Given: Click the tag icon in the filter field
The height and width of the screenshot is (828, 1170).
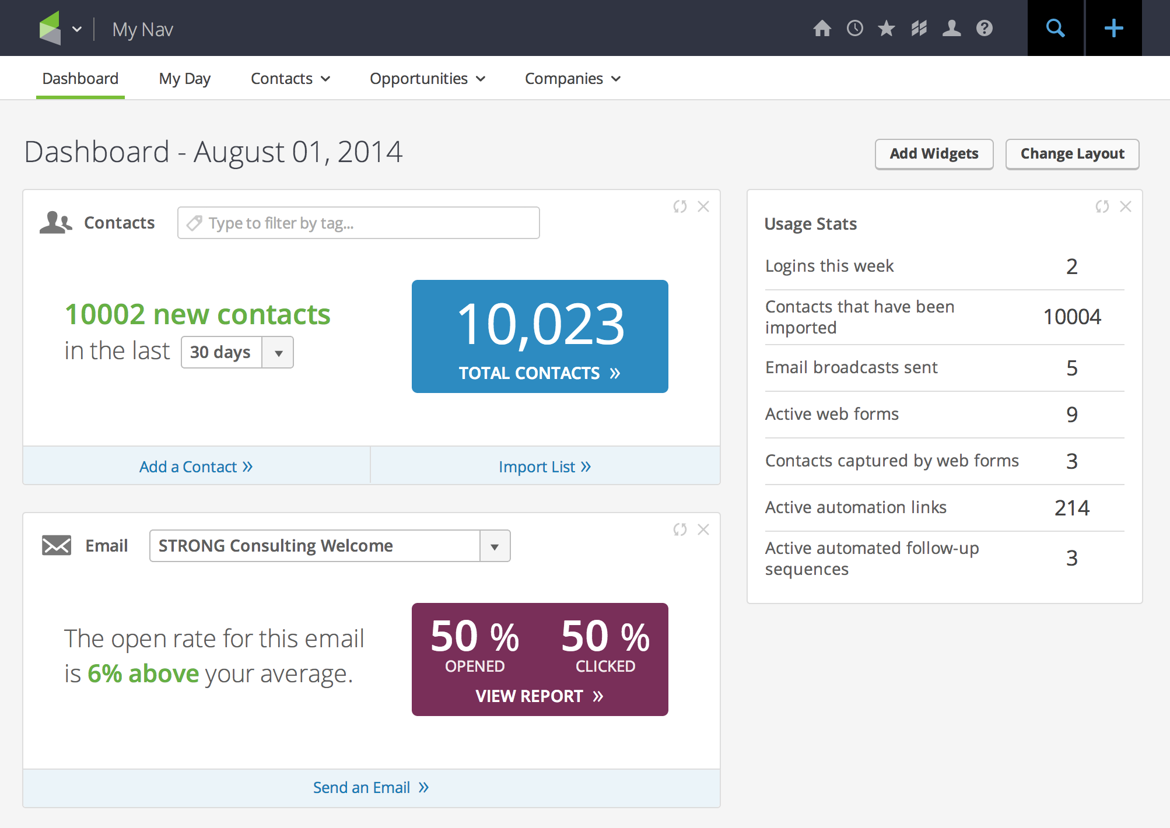Looking at the screenshot, I should click(x=194, y=223).
